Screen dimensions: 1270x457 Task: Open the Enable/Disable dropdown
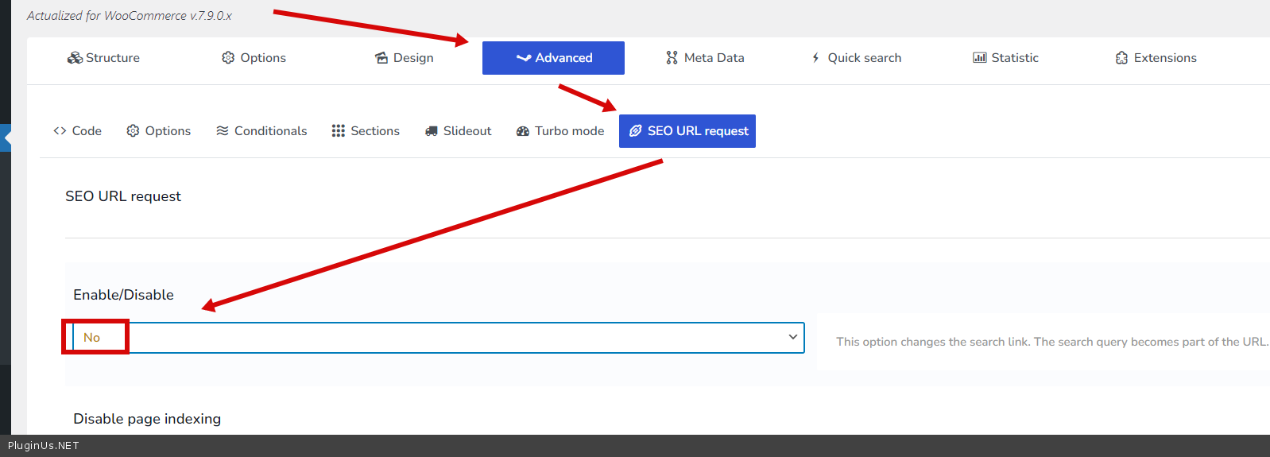point(437,338)
